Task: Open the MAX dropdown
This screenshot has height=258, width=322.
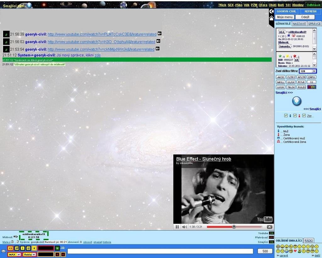Action: (14, 255)
